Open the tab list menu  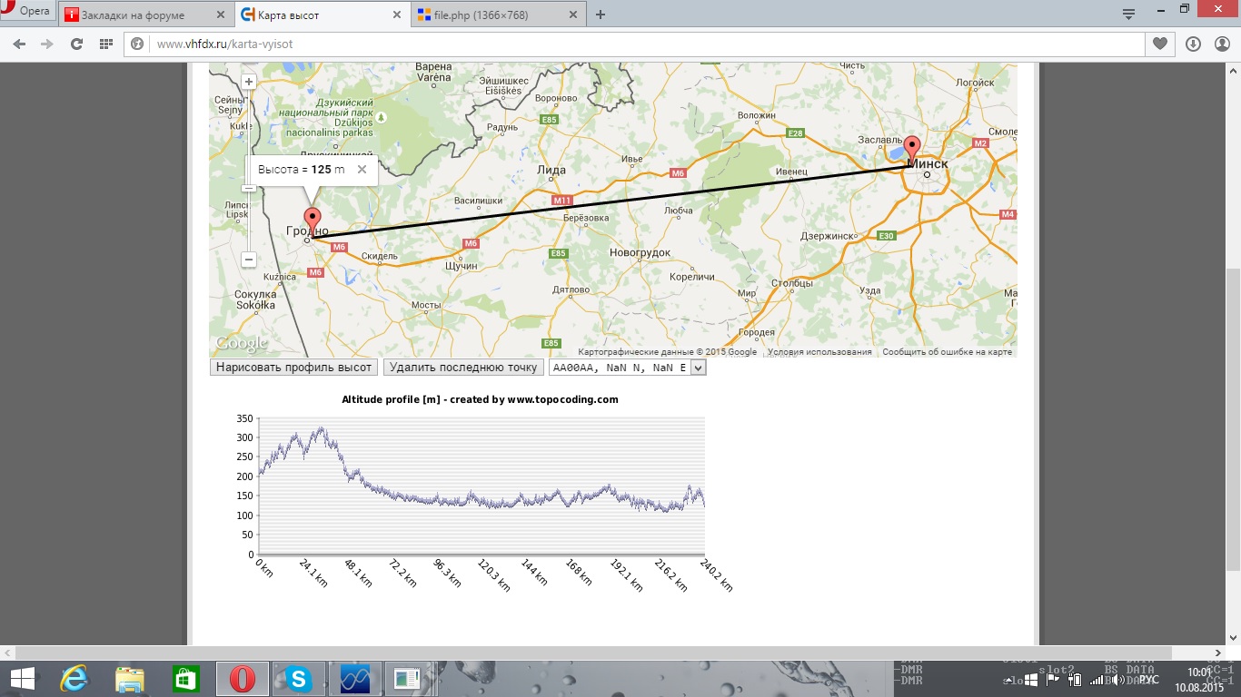1128,14
